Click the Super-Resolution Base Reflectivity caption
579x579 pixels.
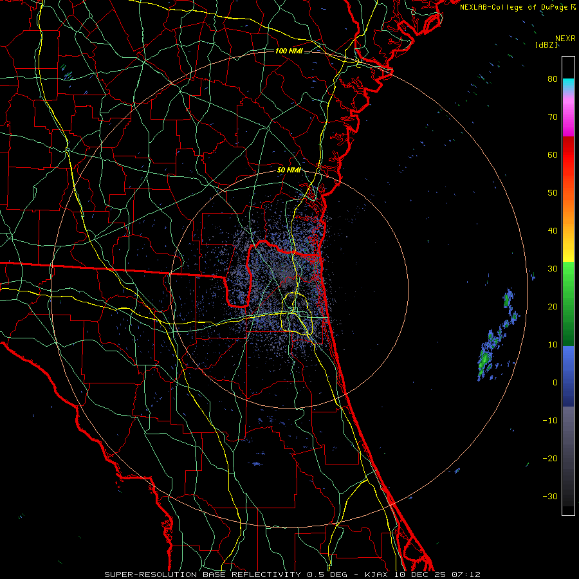[x=203, y=574]
